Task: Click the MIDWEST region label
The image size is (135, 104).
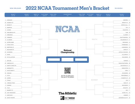Action: click(x=95, y=80)
